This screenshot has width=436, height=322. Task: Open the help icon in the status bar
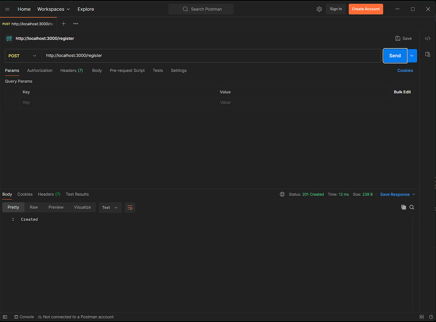click(431, 317)
